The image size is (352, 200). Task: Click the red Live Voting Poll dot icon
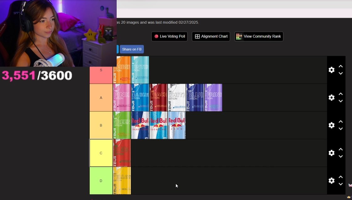(x=156, y=36)
